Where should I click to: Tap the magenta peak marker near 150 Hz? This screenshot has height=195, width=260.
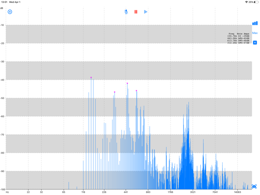pyautogui.click(x=91, y=77)
